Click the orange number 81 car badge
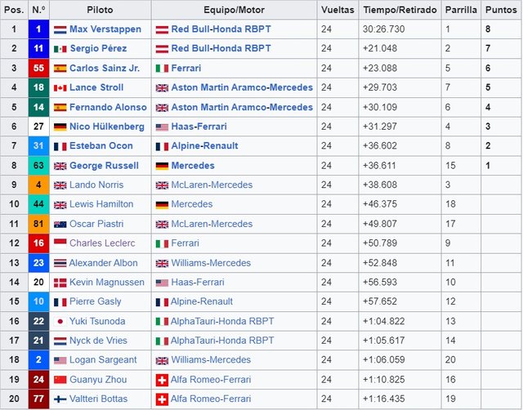The image size is (523, 410). pyautogui.click(x=38, y=224)
